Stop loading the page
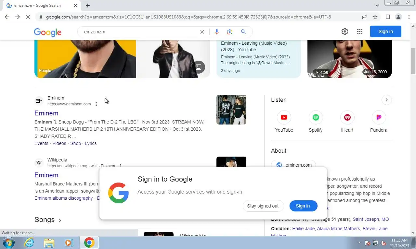The height and width of the screenshot is (249, 416). click(28, 17)
